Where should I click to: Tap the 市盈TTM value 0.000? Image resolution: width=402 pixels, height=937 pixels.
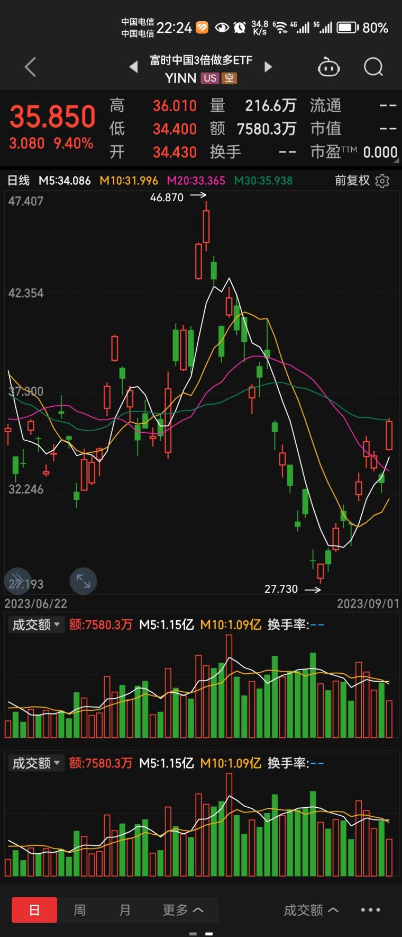click(380, 153)
